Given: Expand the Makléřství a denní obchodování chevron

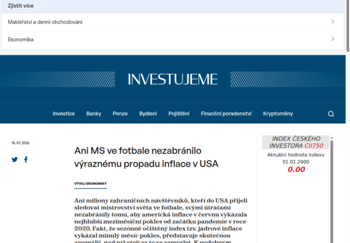Looking at the screenshot, I should click(333, 21).
